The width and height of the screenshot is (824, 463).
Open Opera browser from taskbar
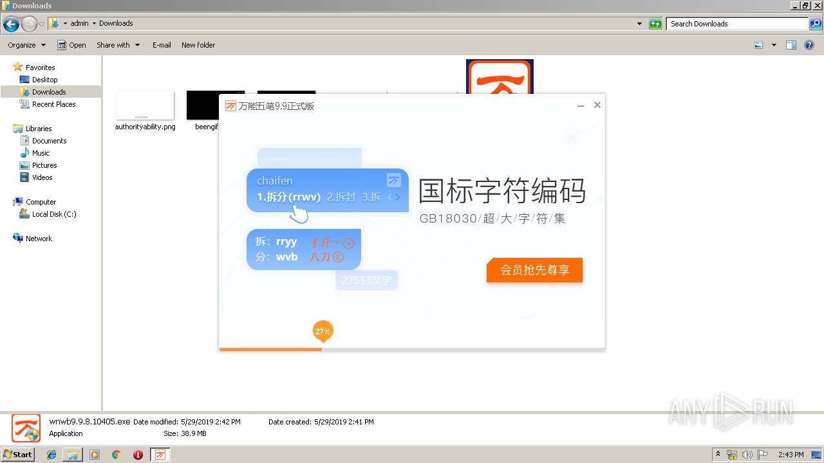(x=138, y=455)
